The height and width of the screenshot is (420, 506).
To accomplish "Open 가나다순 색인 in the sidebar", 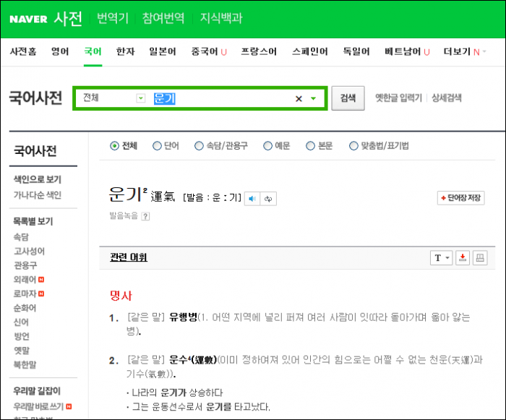I will coord(38,195).
